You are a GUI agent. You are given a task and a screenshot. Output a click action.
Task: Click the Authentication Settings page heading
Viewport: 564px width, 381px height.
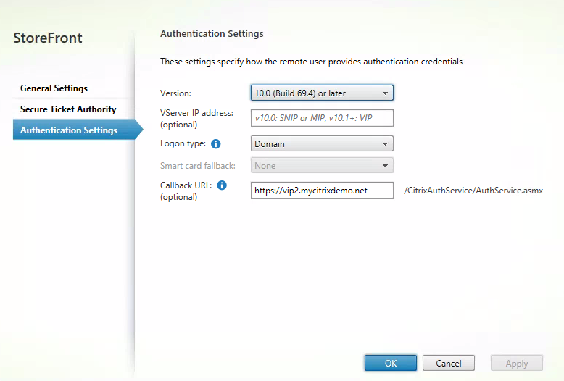tap(212, 33)
